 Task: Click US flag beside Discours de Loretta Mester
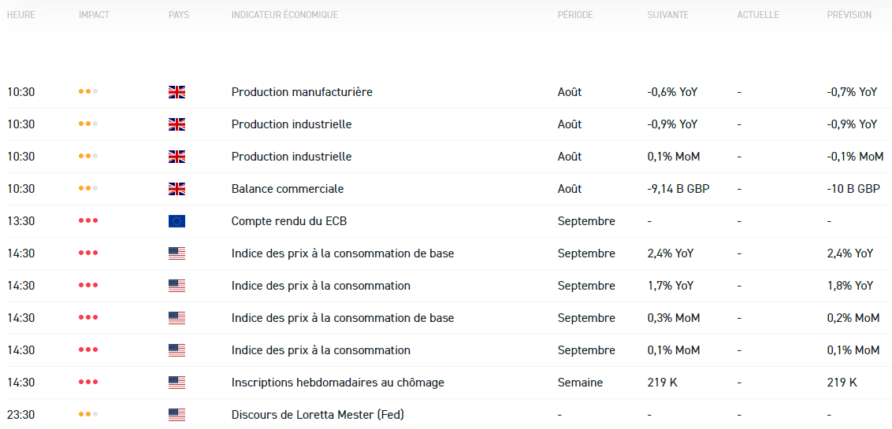pos(177,415)
